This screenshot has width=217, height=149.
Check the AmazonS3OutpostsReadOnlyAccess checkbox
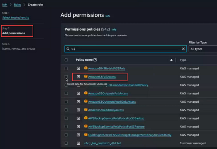[66, 101]
